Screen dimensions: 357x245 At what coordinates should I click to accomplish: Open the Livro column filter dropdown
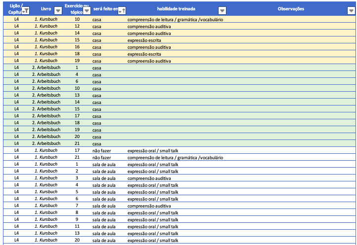click(58, 10)
